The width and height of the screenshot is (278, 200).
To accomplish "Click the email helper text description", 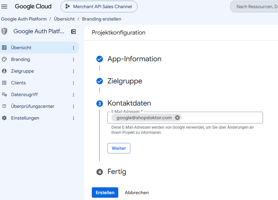I will (x=182, y=130).
